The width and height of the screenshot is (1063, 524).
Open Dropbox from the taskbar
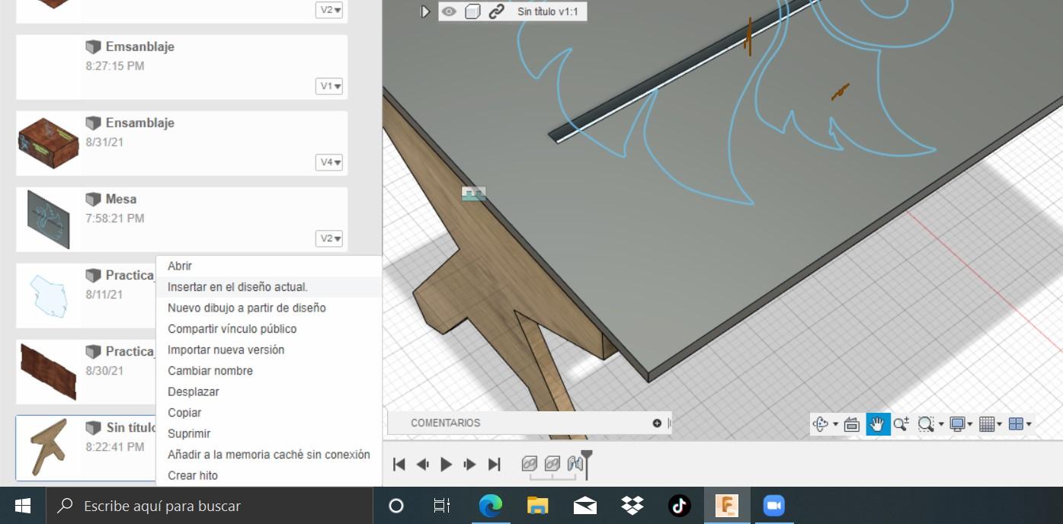(632, 506)
